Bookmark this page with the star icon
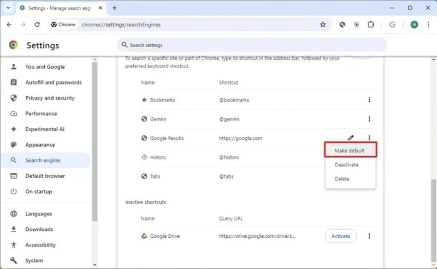This screenshot has width=437, height=269. [323, 25]
